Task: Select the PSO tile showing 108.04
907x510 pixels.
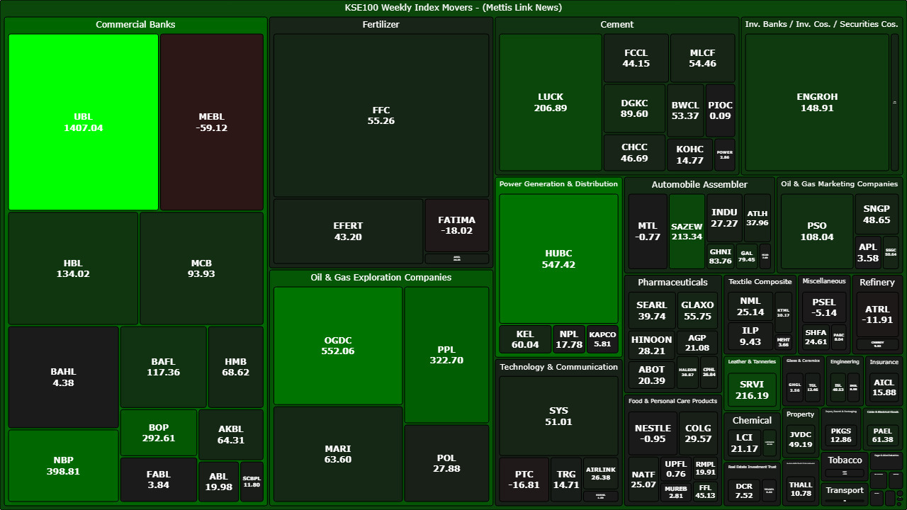Action: pyautogui.click(x=816, y=232)
